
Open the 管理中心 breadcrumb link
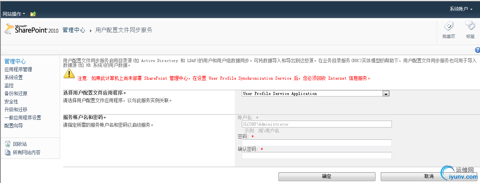point(74,30)
